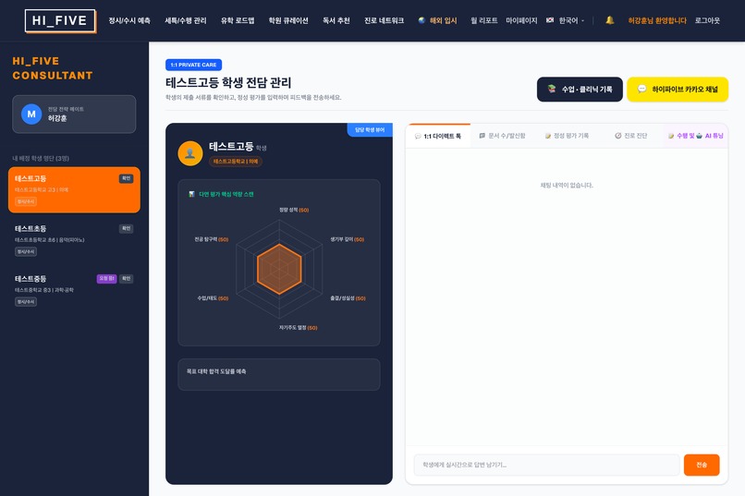This screenshot has height=496, width=745.
Task: Click 확인 badge on 테스트중등 row
Action: 126,279
